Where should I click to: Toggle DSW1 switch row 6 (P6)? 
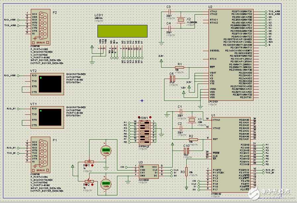pos(145,136)
